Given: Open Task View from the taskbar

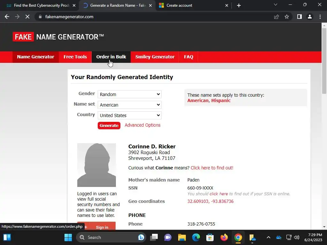Looking at the screenshot, I should (154, 237).
